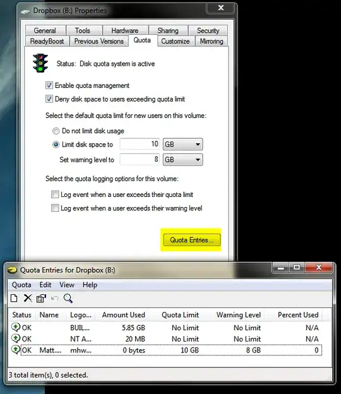
Task: Click the disk space limit value field
Action: (x=140, y=144)
